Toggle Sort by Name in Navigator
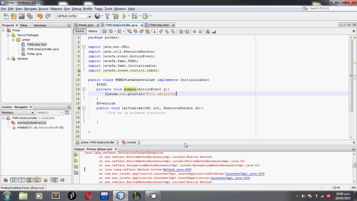Viewport: 357px width, 201px height. coord(54,180)
